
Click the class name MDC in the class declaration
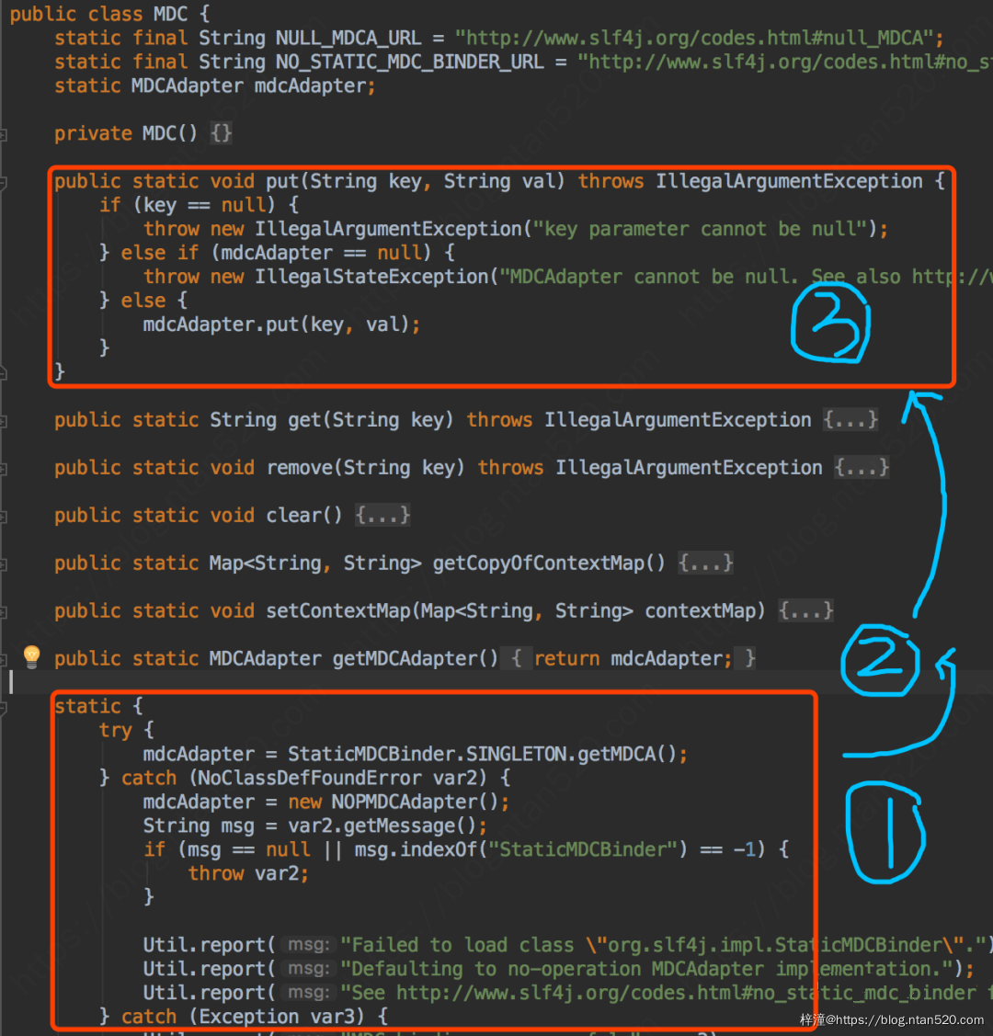tap(170, 14)
